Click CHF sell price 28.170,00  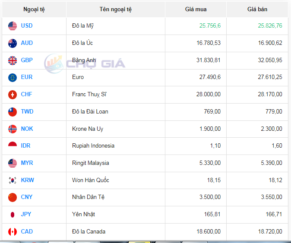point(270,94)
